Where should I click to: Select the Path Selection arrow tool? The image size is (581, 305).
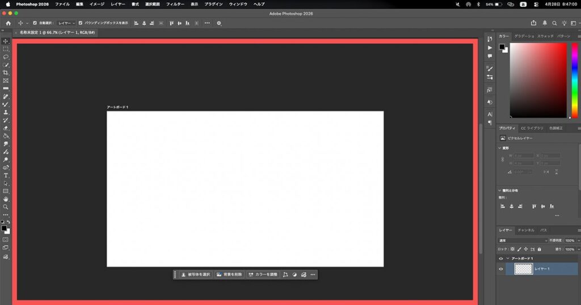click(6, 183)
